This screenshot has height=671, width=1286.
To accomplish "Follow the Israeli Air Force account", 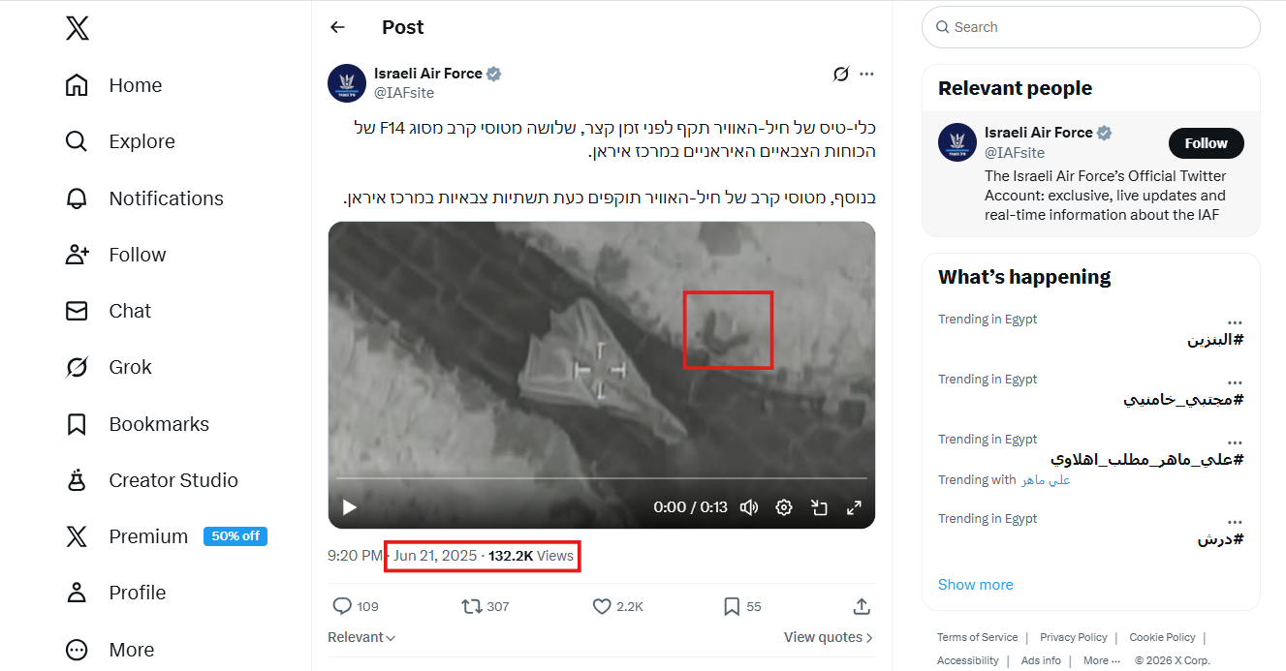I will point(1206,143).
